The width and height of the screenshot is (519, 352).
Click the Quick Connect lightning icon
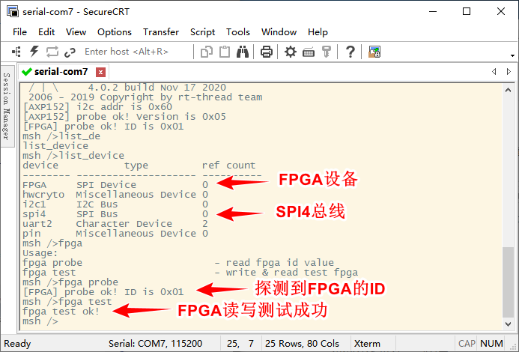[x=34, y=52]
